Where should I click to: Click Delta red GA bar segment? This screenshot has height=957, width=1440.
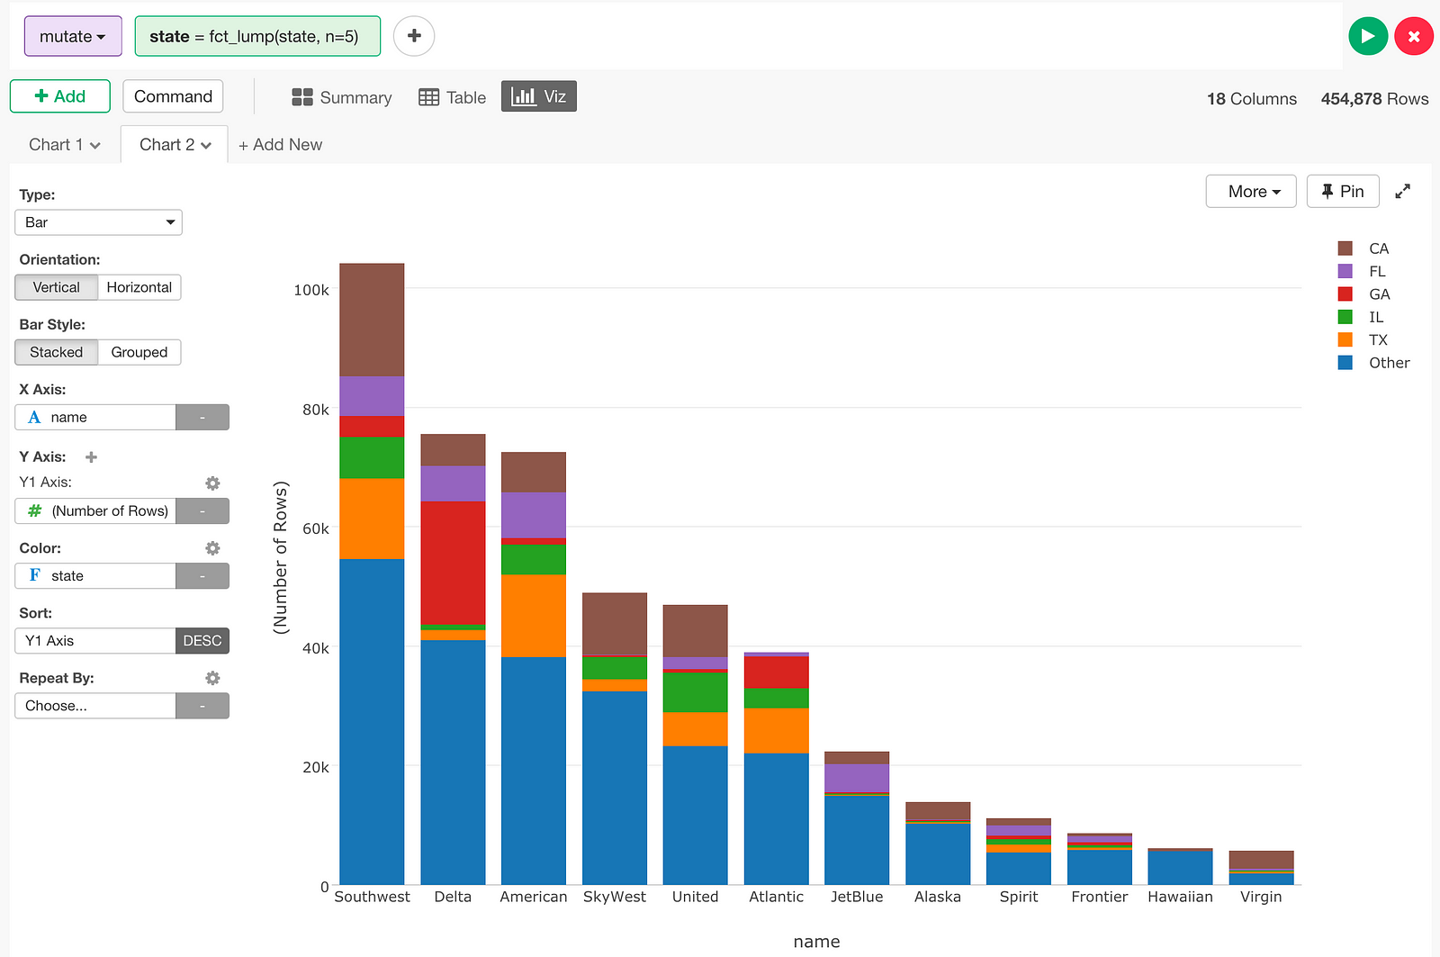click(x=453, y=563)
